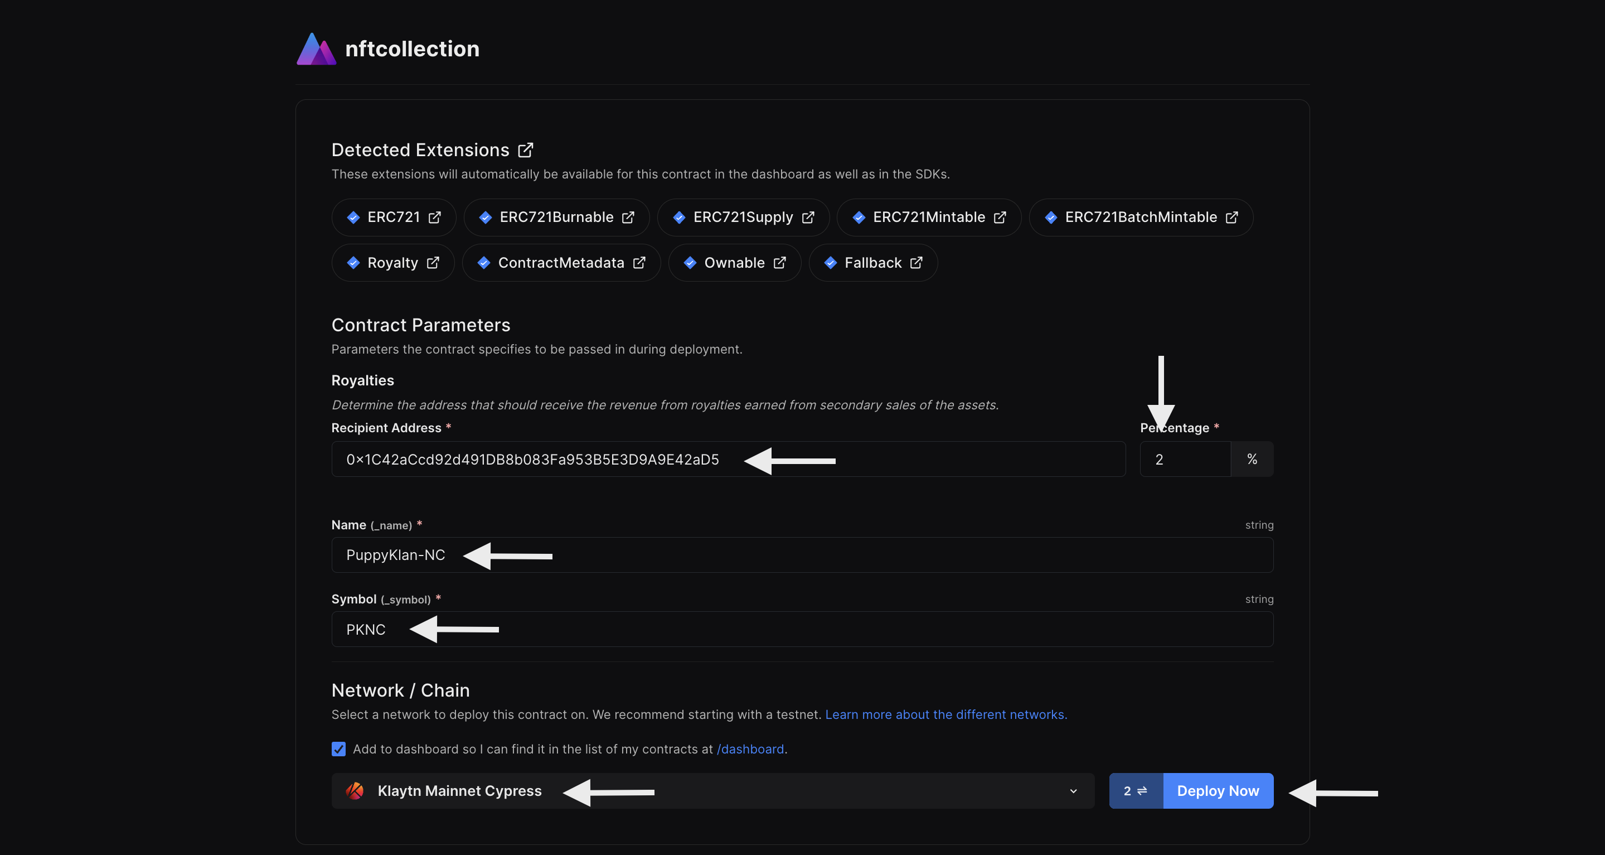1605x855 pixels.
Task: Open Royalty extension external link icon
Action: [x=433, y=263]
